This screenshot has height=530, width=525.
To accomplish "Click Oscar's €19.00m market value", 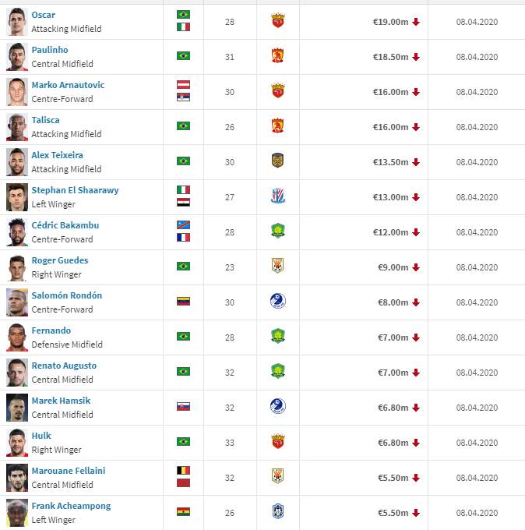I will pos(390,22).
